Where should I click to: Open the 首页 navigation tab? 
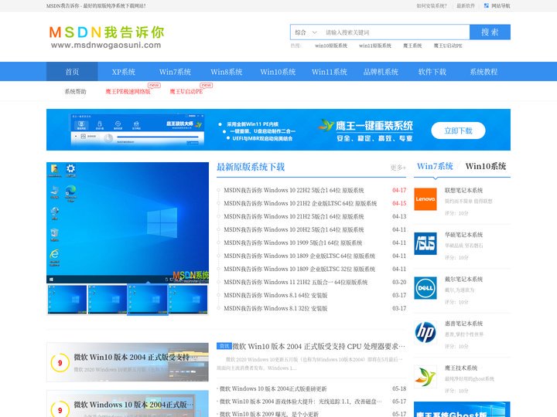[x=72, y=72]
